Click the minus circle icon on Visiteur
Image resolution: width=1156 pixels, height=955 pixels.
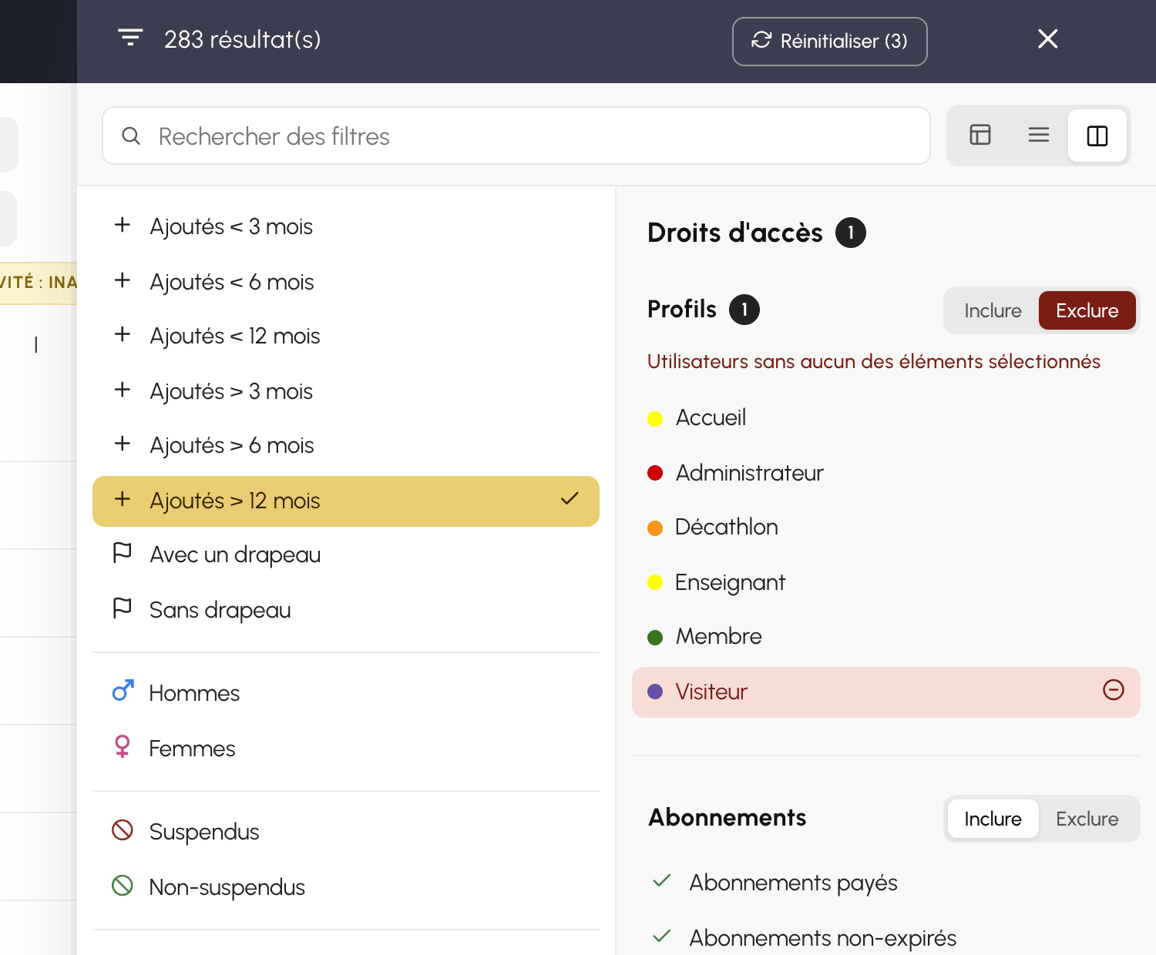click(x=1114, y=690)
